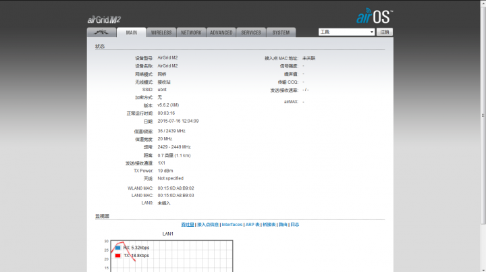Select the TX Power value 19 dBm
The height and width of the screenshot is (272, 486).
165,171
